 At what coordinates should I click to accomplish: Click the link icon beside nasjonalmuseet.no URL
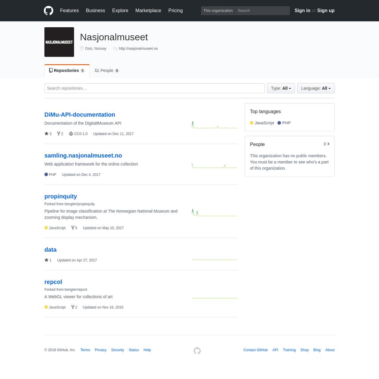(x=115, y=49)
